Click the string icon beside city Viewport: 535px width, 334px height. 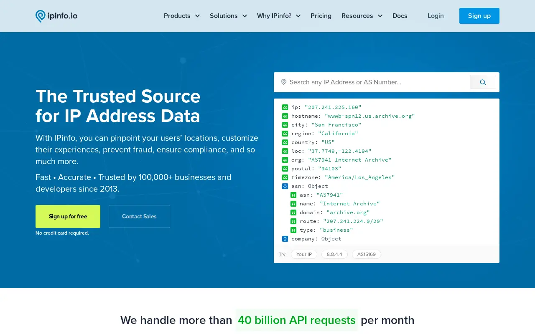coord(285,125)
